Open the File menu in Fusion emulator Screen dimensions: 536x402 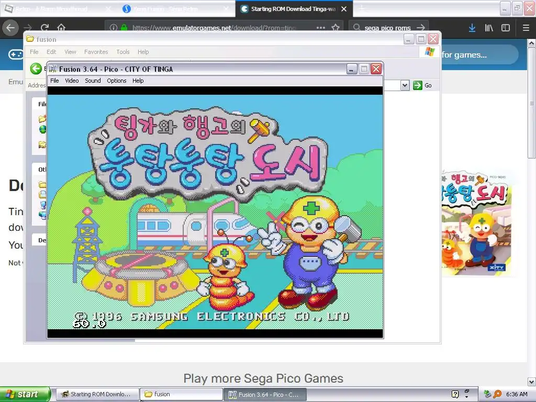pyautogui.click(x=54, y=81)
